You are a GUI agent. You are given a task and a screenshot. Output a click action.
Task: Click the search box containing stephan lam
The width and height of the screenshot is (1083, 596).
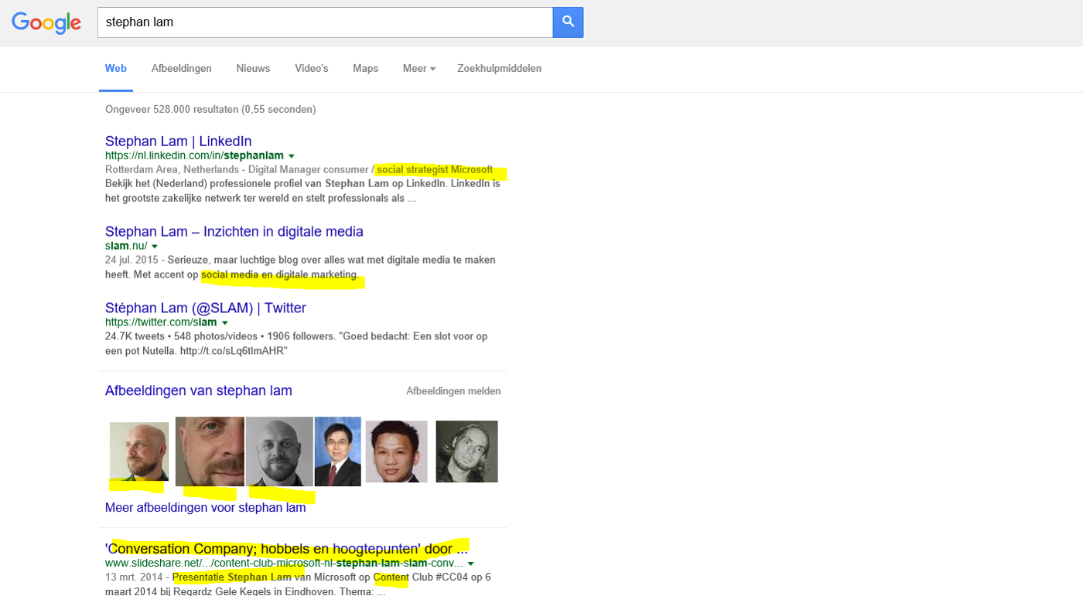click(325, 22)
